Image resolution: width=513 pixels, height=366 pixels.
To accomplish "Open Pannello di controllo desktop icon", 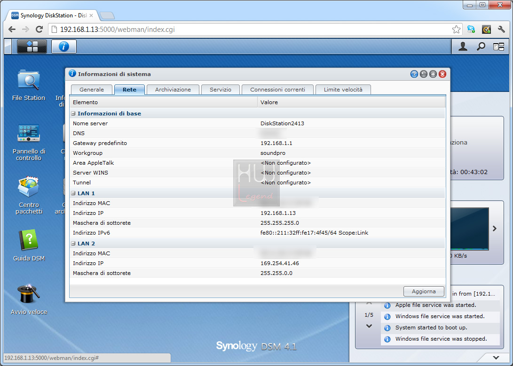I will pos(29,142).
